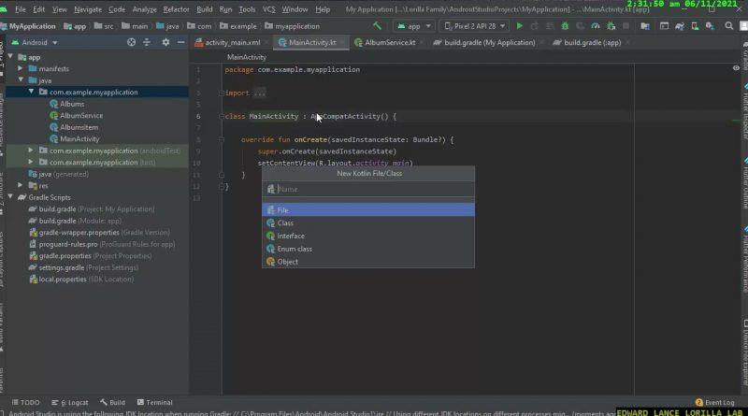Attach debugger to Android process icon
The width and height of the screenshot is (748, 416).
tap(611, 26)
